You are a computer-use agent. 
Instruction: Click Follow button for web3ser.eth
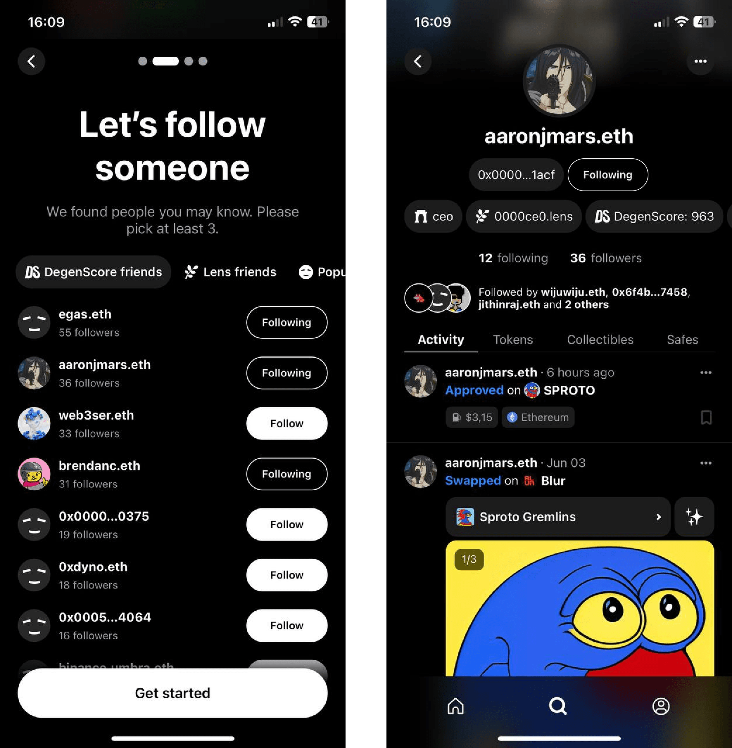click(287, 423)
